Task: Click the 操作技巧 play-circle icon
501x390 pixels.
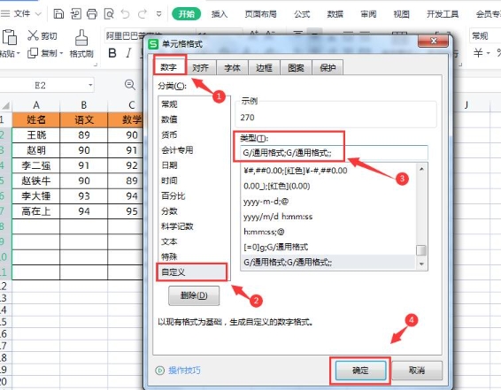Action: coord(159,371)
